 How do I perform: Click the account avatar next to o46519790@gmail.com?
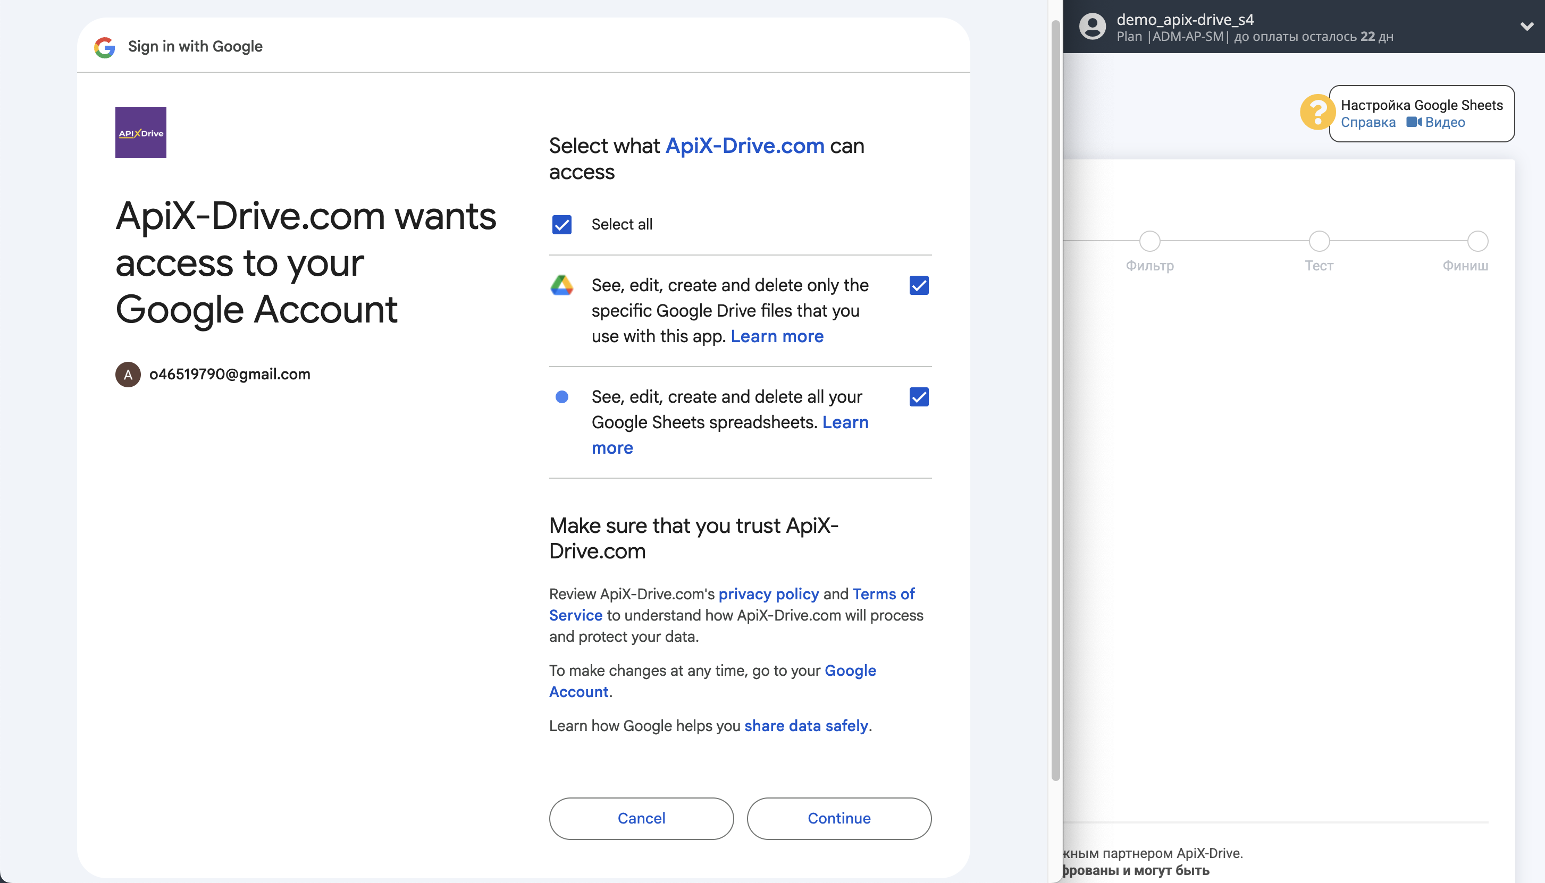click(x=128, y=374)
